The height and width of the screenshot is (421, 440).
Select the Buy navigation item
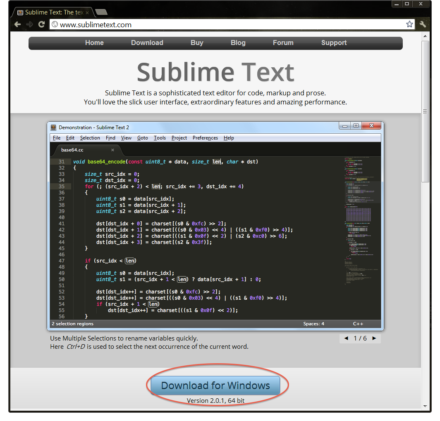point(197,43)
